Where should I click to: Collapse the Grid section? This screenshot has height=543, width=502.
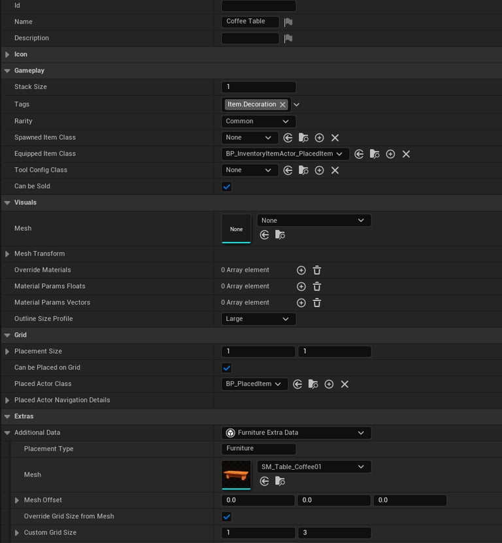7,336
